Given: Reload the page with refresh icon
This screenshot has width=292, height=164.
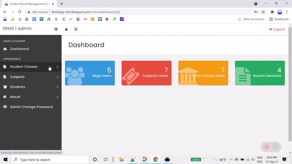Looking at the screenshot, I should [20, 12].
